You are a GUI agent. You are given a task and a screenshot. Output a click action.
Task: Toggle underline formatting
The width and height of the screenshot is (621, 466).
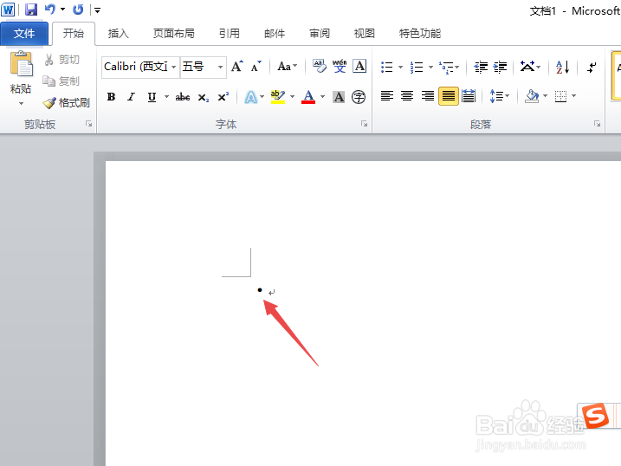coord(152,97)
